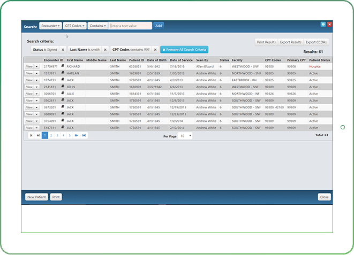Click the New Patient button

click(x=36, y=197)
